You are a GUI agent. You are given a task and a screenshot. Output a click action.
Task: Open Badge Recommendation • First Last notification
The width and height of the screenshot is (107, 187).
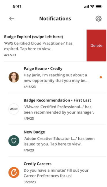tap(57, 100)
